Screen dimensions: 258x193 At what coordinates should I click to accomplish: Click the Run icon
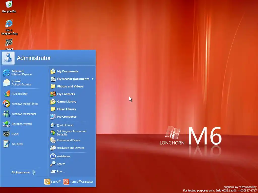point(53,171)
